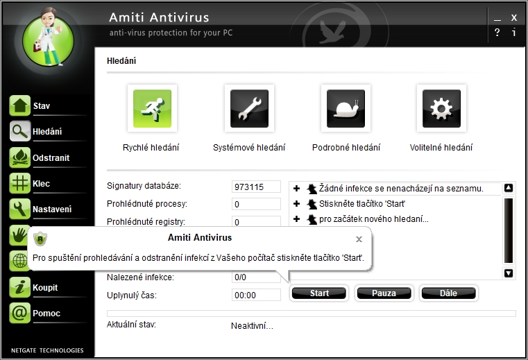The width and height of the screenshot is (528, 360).
Task: Open the Hledání menu item
Action: [x=47, y=132]
